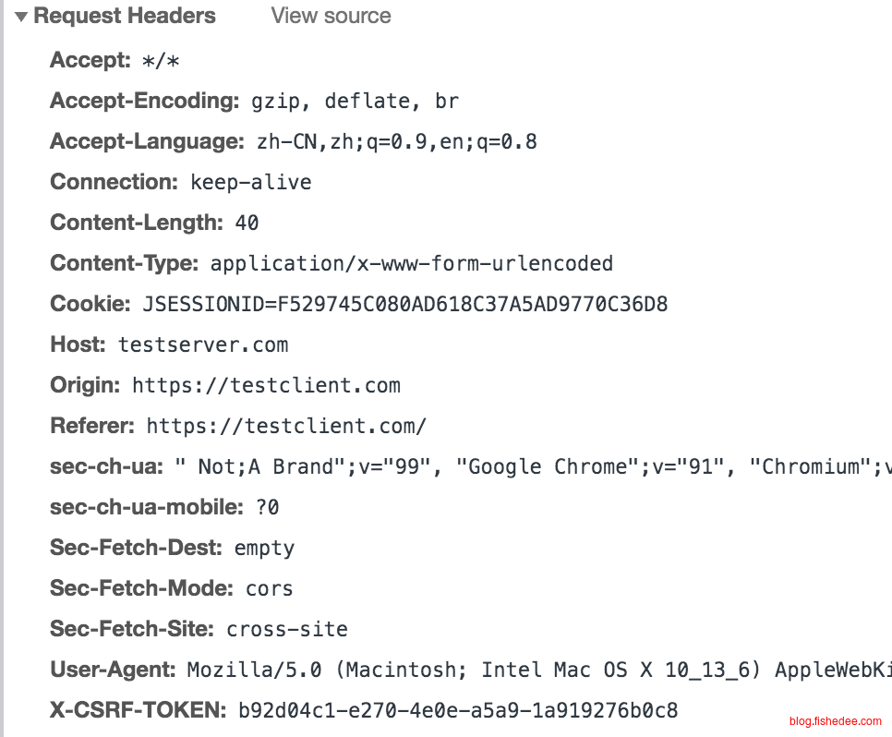Click the View source link
The height and width of the screenshot is (737, 892).
331,17
